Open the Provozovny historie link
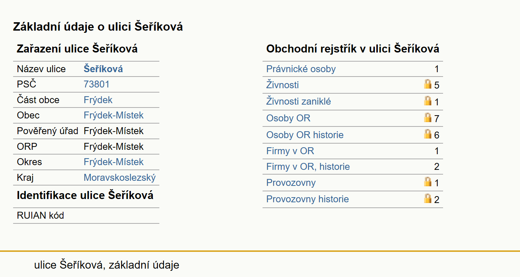520x277 pixels. point(308,199)
